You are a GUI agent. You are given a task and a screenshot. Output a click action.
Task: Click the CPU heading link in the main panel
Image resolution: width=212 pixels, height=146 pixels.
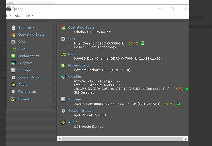click(72, 39)
